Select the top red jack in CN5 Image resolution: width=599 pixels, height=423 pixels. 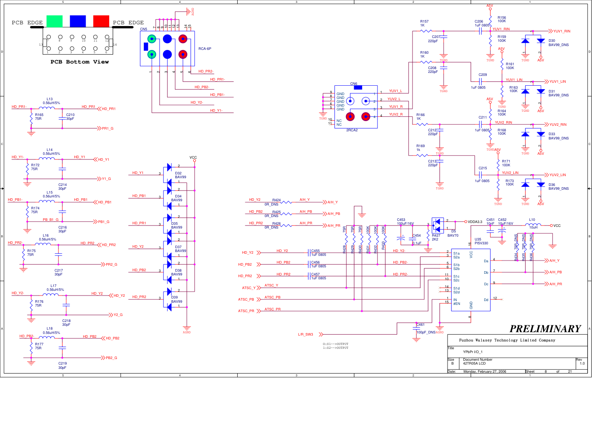pyautogui.click(x=183, y=39)
